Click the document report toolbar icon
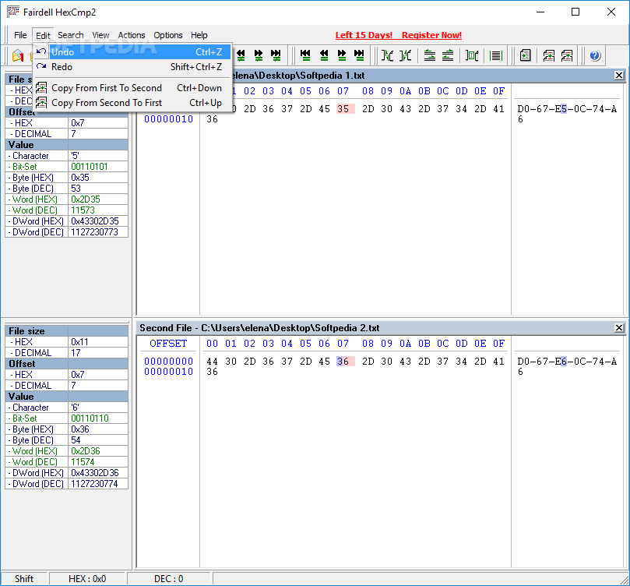The image size is (630, 586). point(525,55)
